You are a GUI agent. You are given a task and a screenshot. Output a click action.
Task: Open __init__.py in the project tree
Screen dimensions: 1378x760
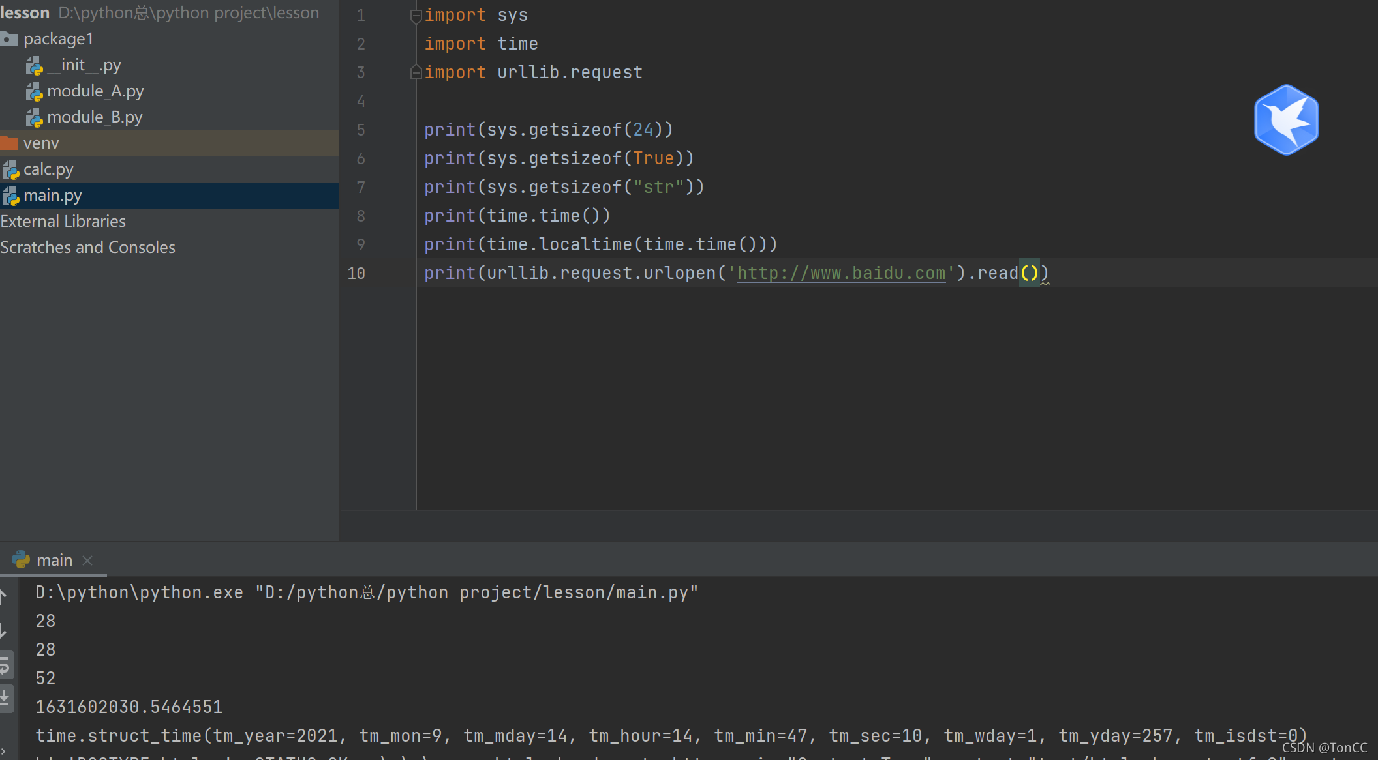84,65
